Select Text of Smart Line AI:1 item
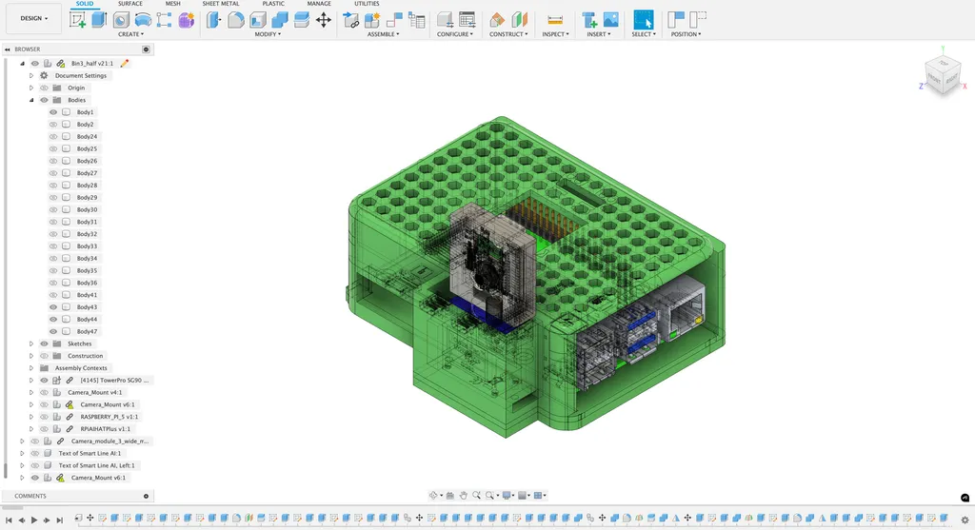975x530 pixels. click(90, 453)
